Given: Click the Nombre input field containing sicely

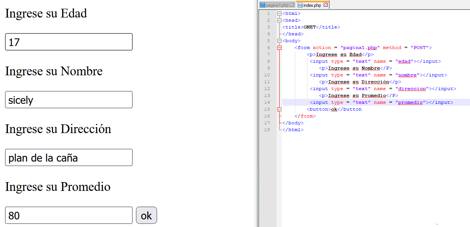Looking at the screenshot, I should coord(69,100).
